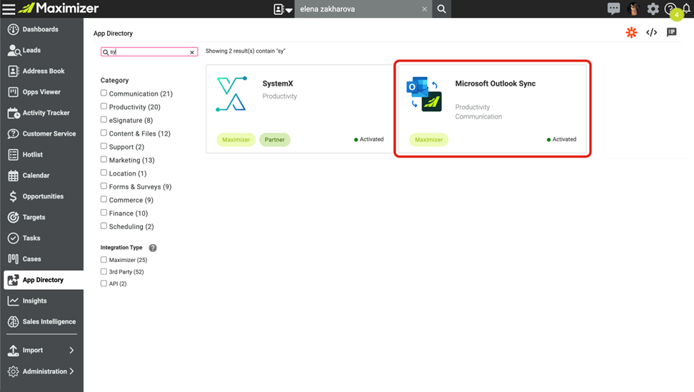This screenshot has height=392, width=694.
Task: Clear the elena zakharova search text
Action: point(424,9)
